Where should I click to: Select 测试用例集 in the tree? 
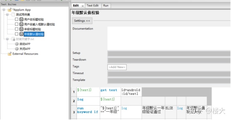click(23, 14)
